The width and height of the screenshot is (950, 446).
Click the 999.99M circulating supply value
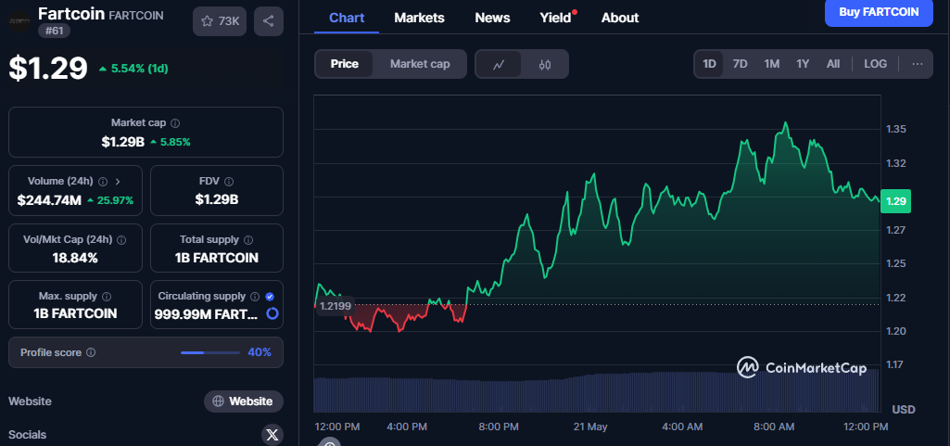tap(208, 314)
